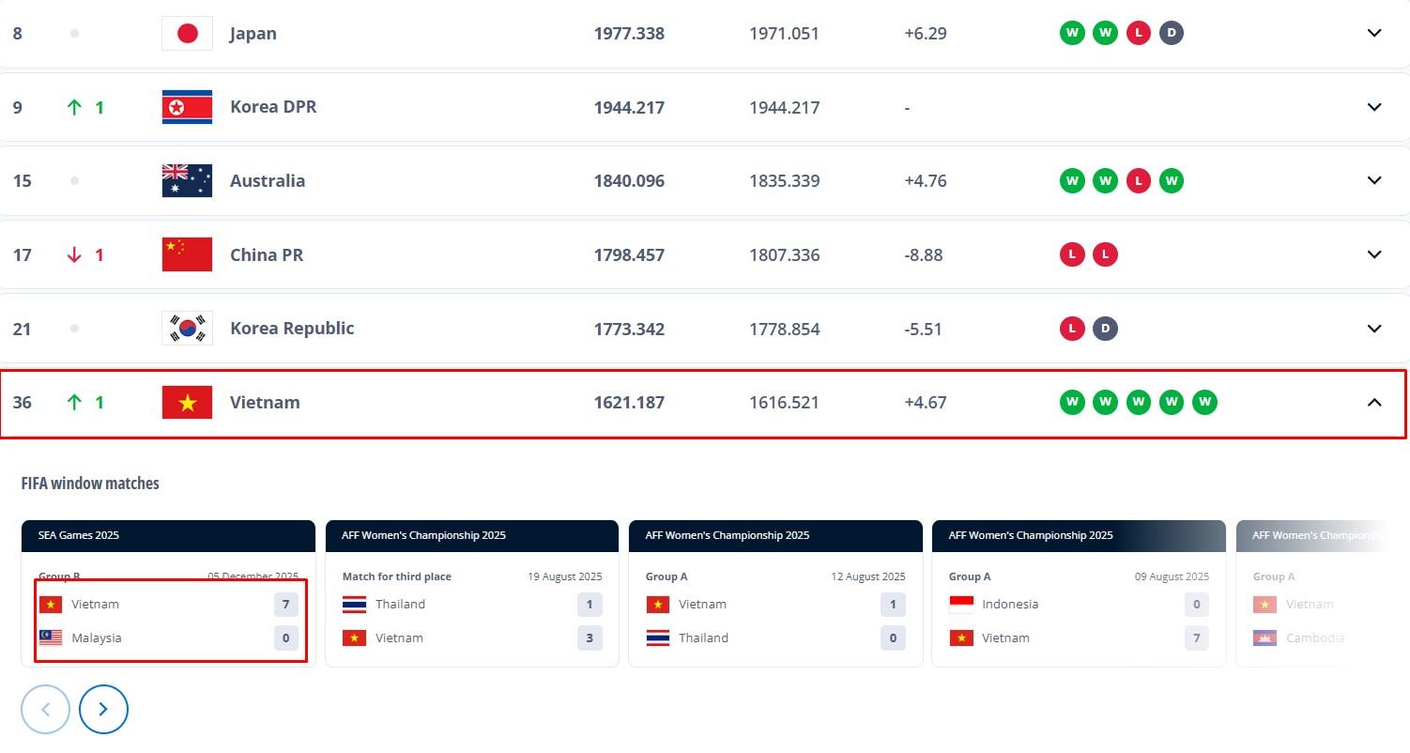Select the third place match card header
Viewport: 1410px width, 753px height.
[x=471, y=535]
